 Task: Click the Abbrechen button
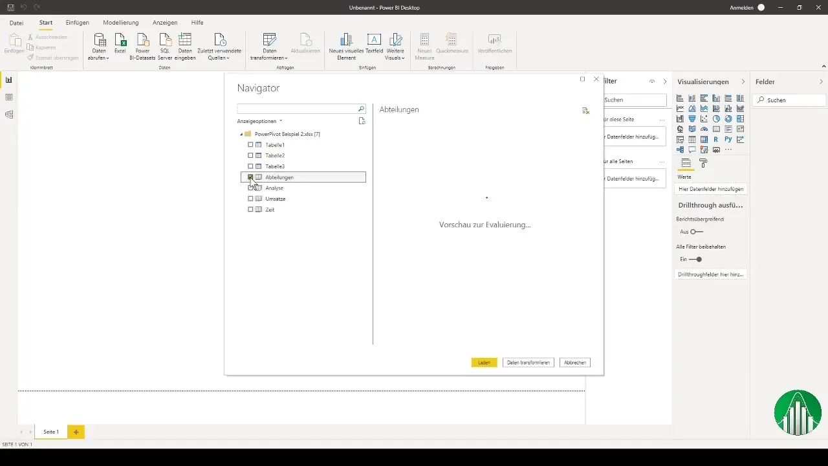[575, 362]
